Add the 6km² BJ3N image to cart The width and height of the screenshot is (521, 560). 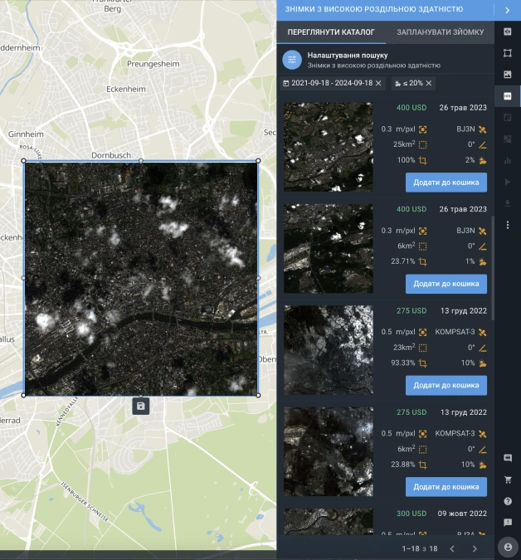pyautogui.click(x=446, y=284)
